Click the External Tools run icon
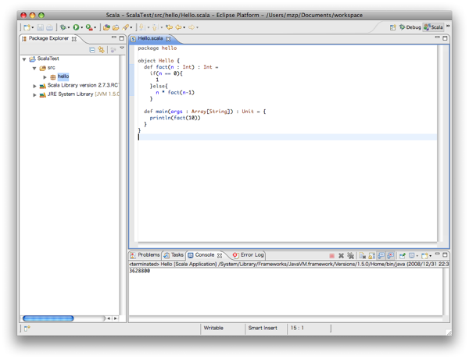Viewport: 469px width, 359px height. [89, 27]
